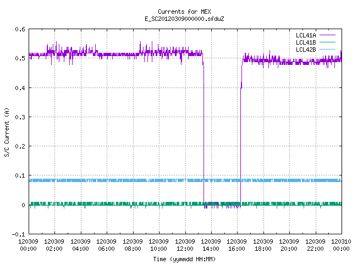Click the LCL41B legend label
This screenshot has height=264, width=352.
click(306, 42)
